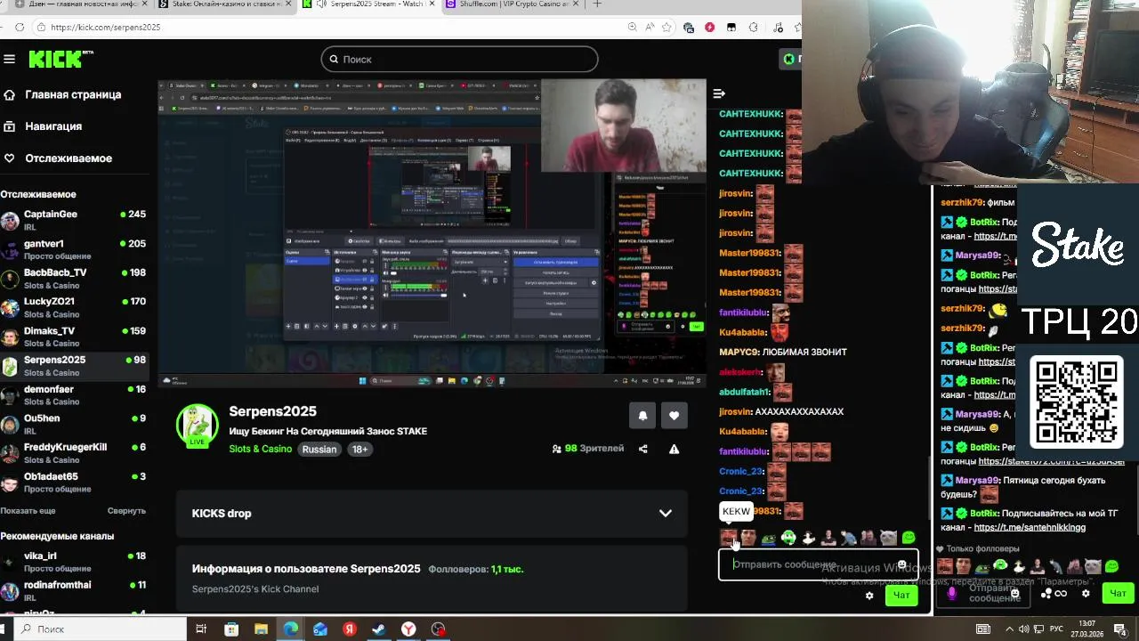Click the Slots & Casino category link

pos(260,450)
